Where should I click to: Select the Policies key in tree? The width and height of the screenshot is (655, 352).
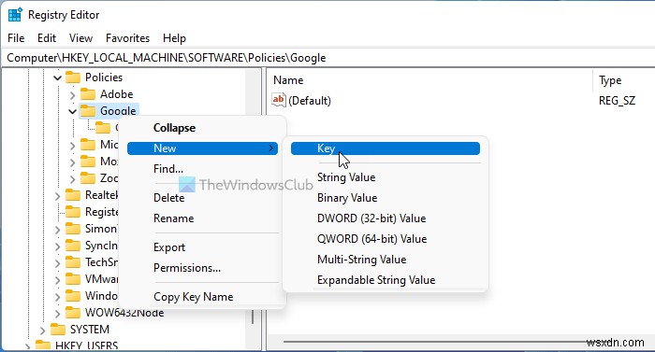[104, 77]
